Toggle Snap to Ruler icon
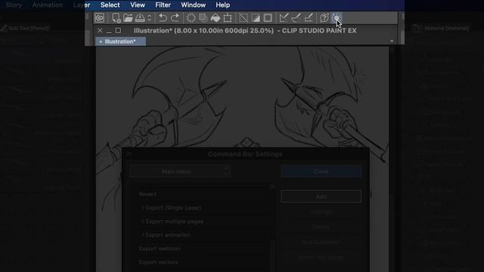Viewport: 484px width, 272px height. click(284, 18)
